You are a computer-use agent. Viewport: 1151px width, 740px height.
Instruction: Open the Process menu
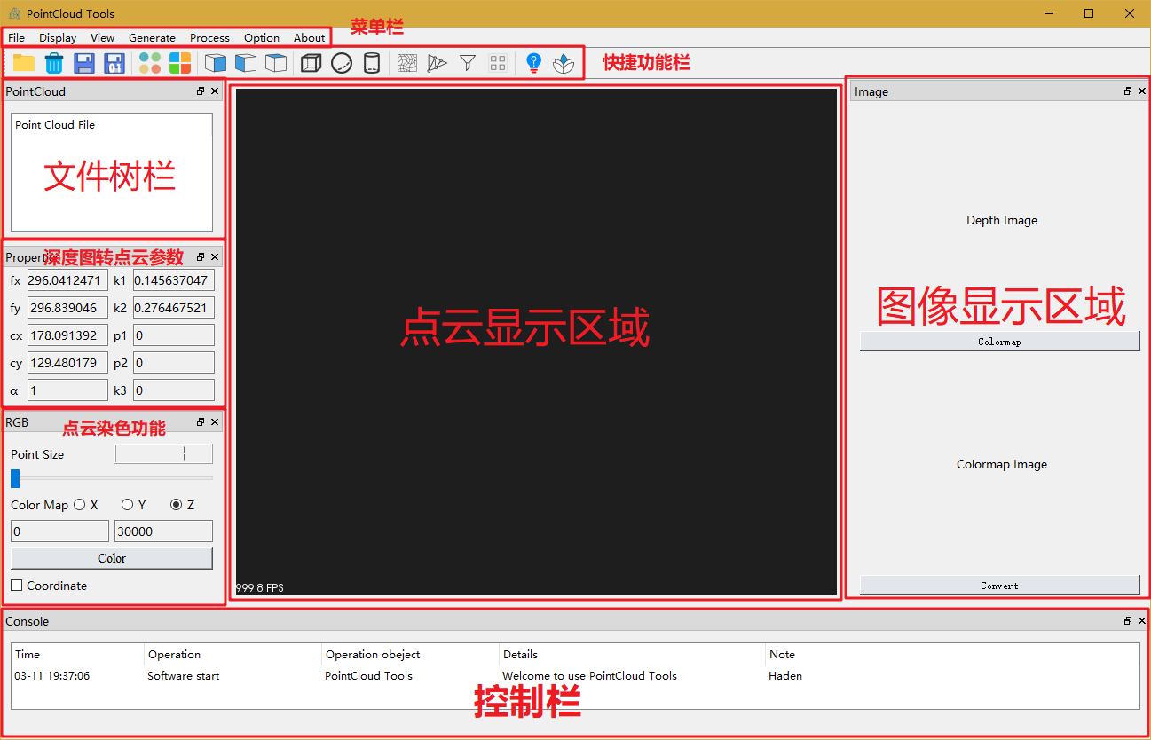[209, 38]
